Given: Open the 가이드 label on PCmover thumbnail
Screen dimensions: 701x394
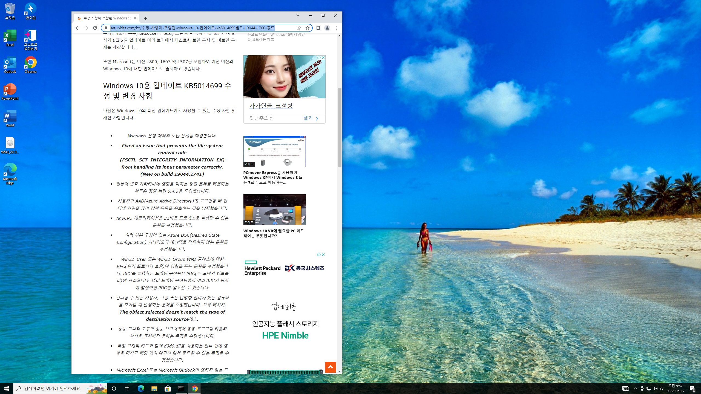Looking at the screenshot, I should tap(249, 164).
